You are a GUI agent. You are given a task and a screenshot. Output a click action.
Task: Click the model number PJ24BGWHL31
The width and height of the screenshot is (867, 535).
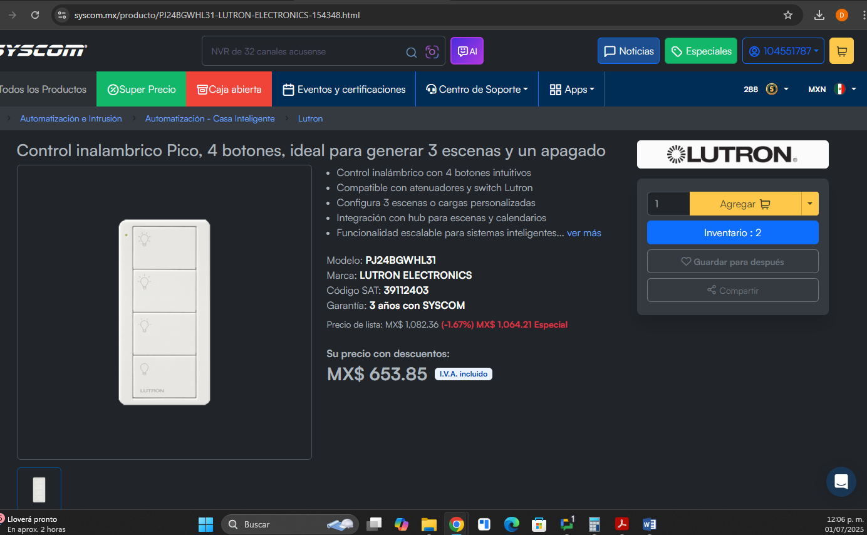point(400,260)
